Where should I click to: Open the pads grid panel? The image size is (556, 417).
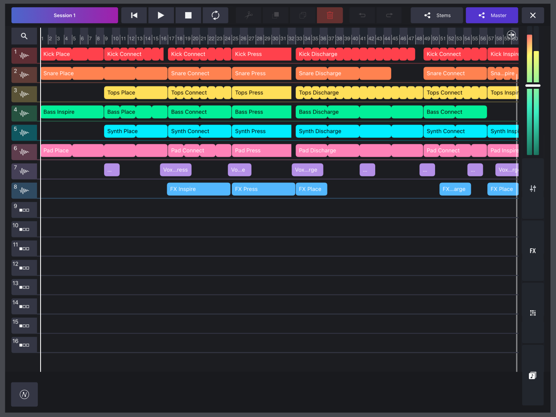[x=533, y=313]
